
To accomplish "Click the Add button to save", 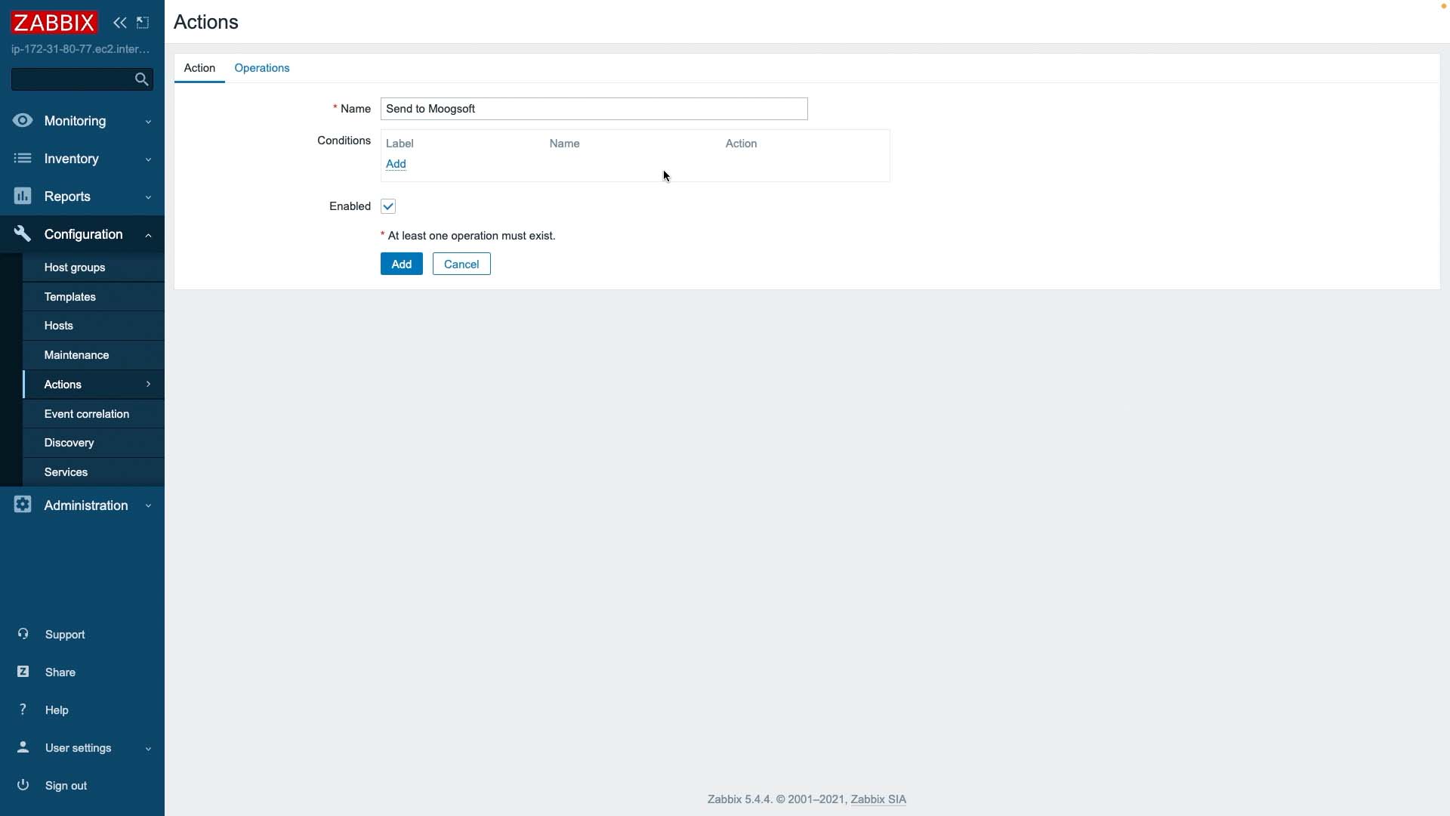I will click(x=401, y=264).
